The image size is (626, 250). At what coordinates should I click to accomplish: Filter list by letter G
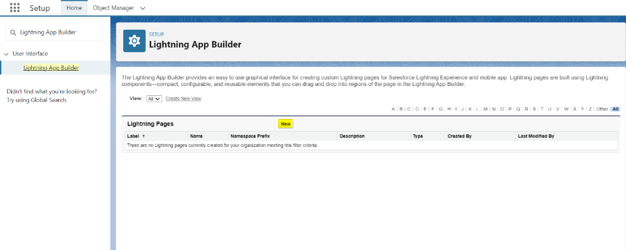tap(441, 109)
